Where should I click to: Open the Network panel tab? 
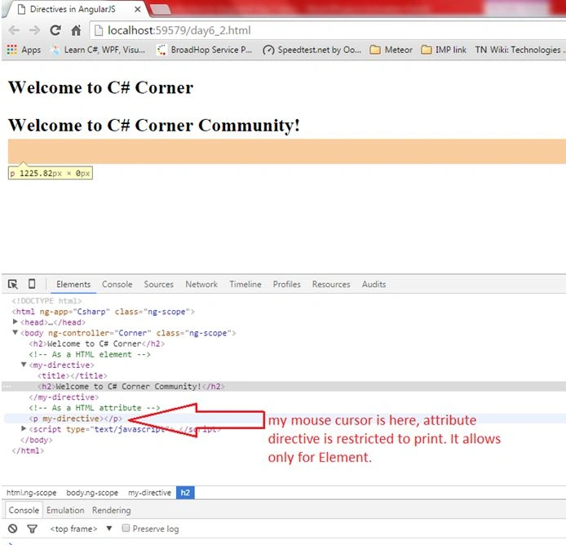pyautogui.click(x=201, y=284)
